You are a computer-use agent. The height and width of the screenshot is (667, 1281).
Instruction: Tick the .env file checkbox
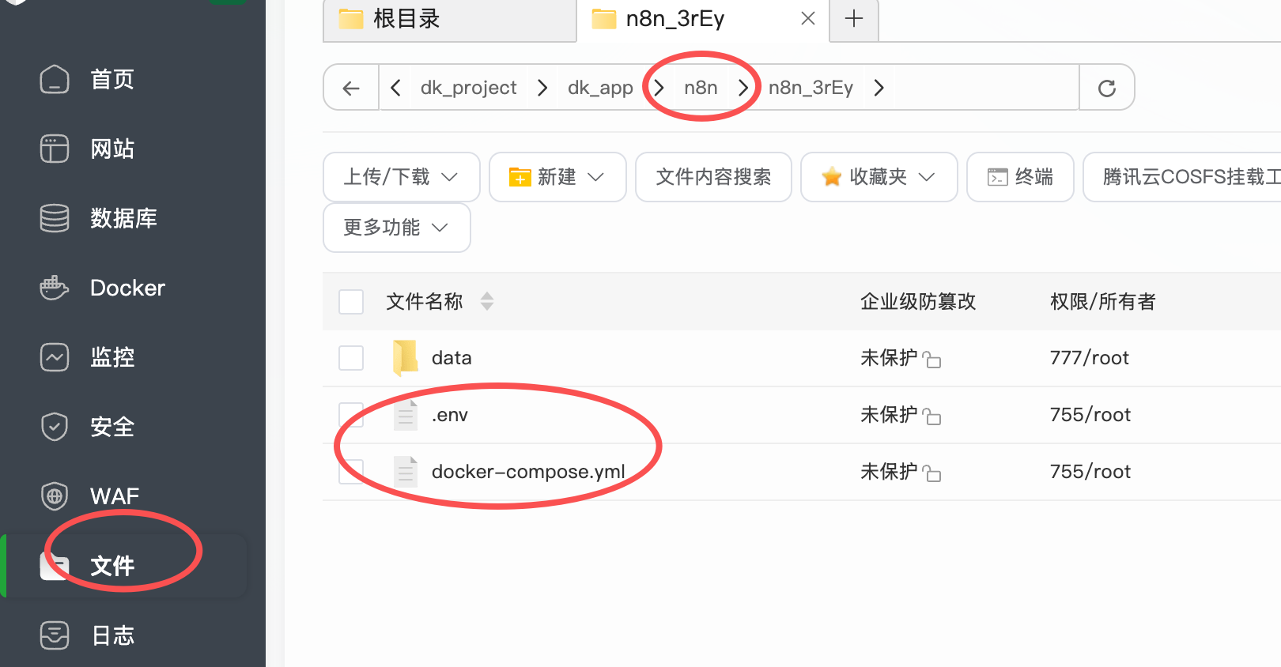point(351,415)
